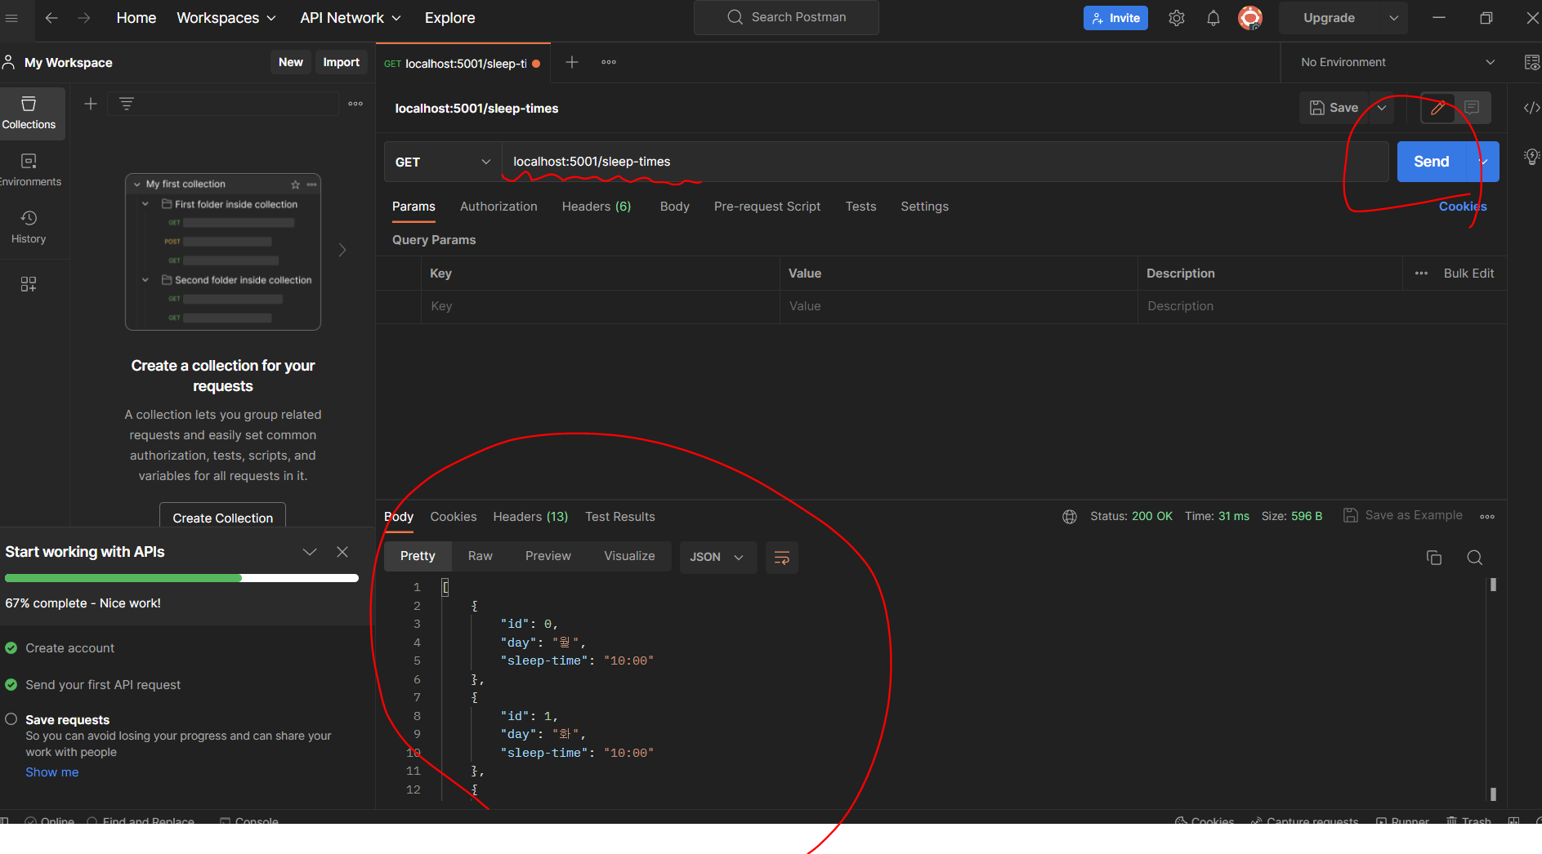Click the request URL field

(945, 162)
